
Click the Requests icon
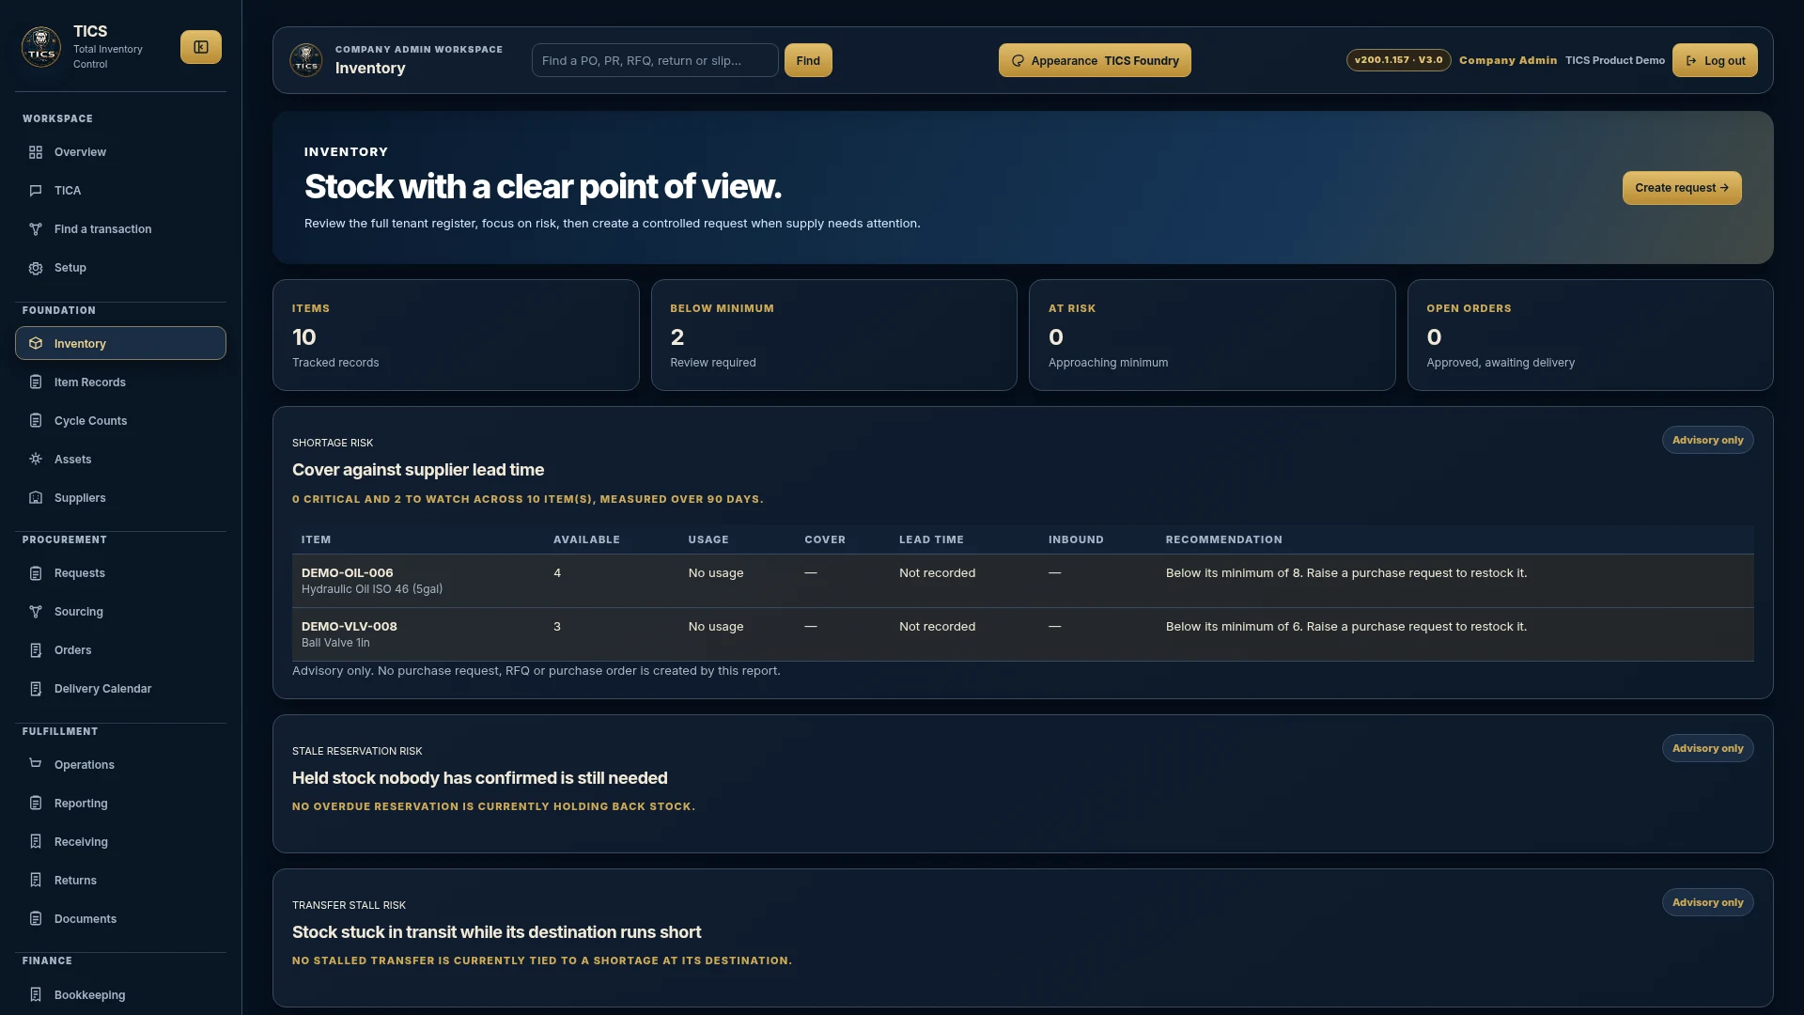pos(36,573)
